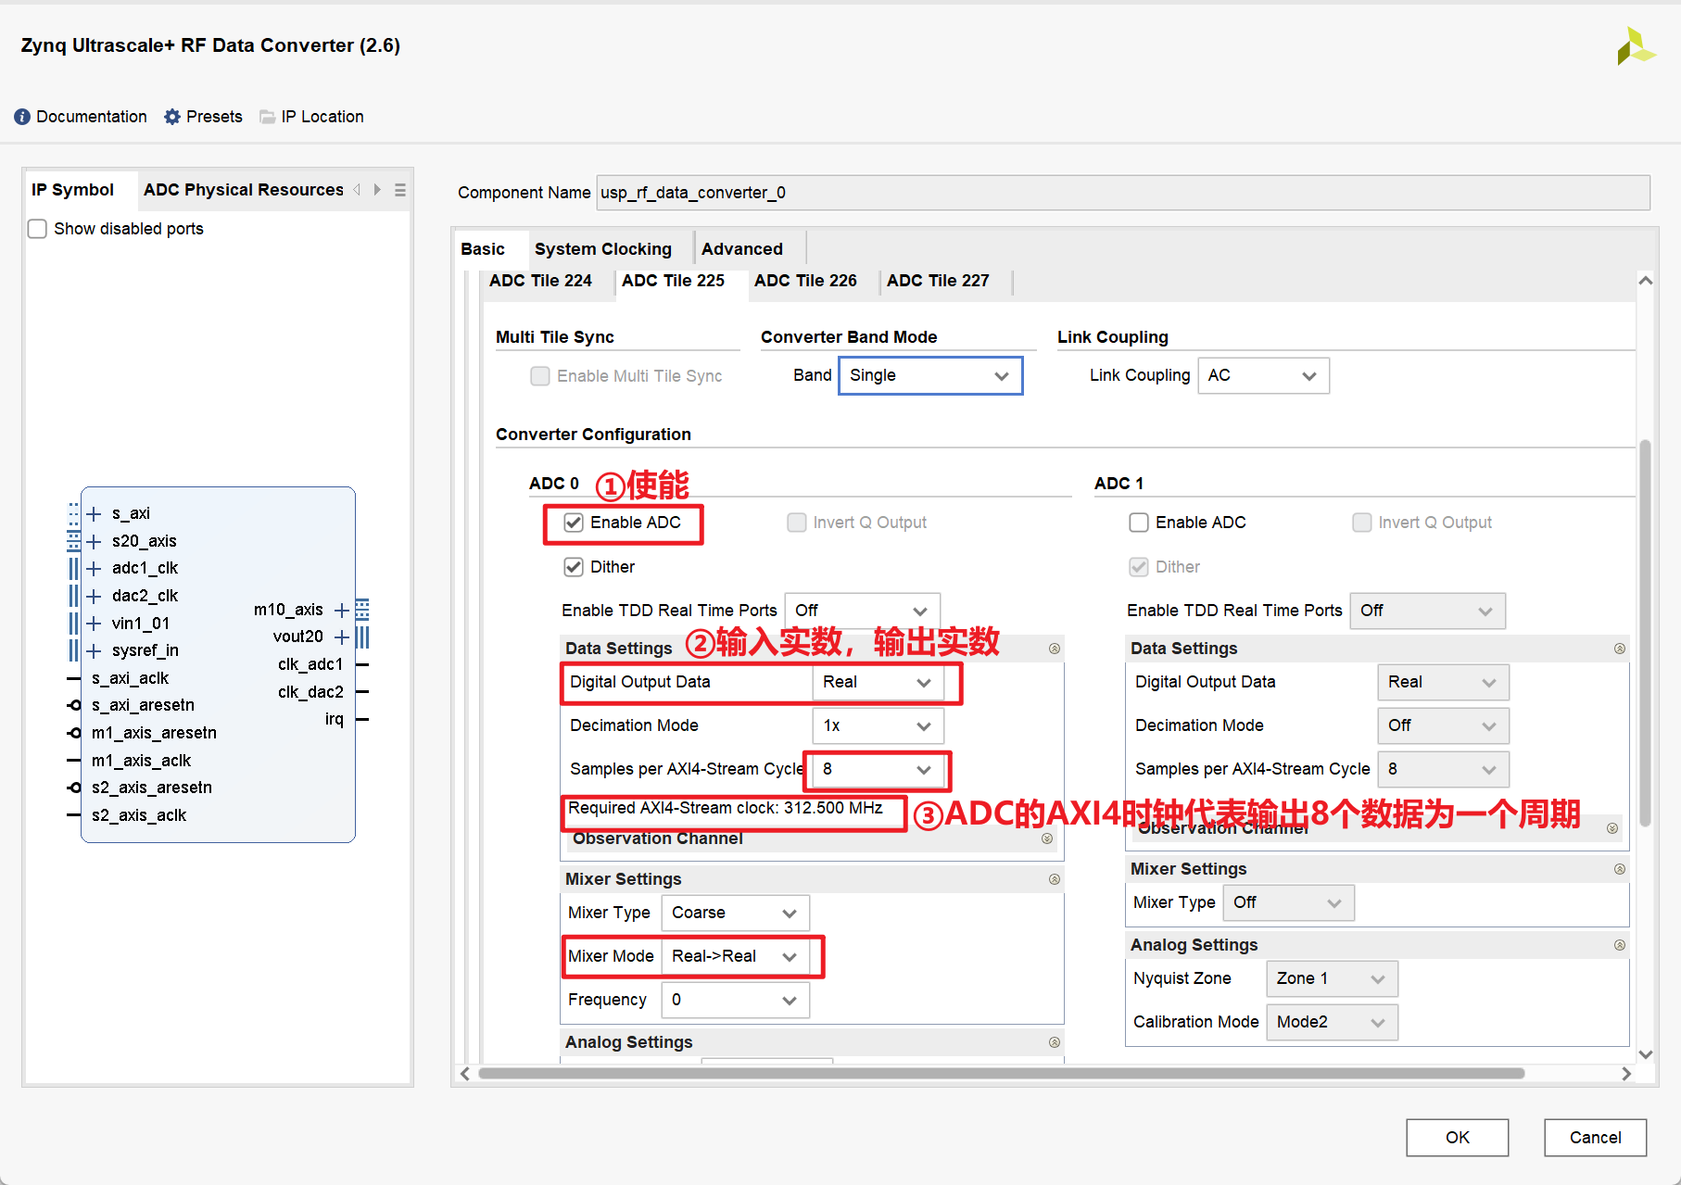Open the Calibration Mode dropdown
Screen dimensions: 1681x1185
point(1333,1023)
